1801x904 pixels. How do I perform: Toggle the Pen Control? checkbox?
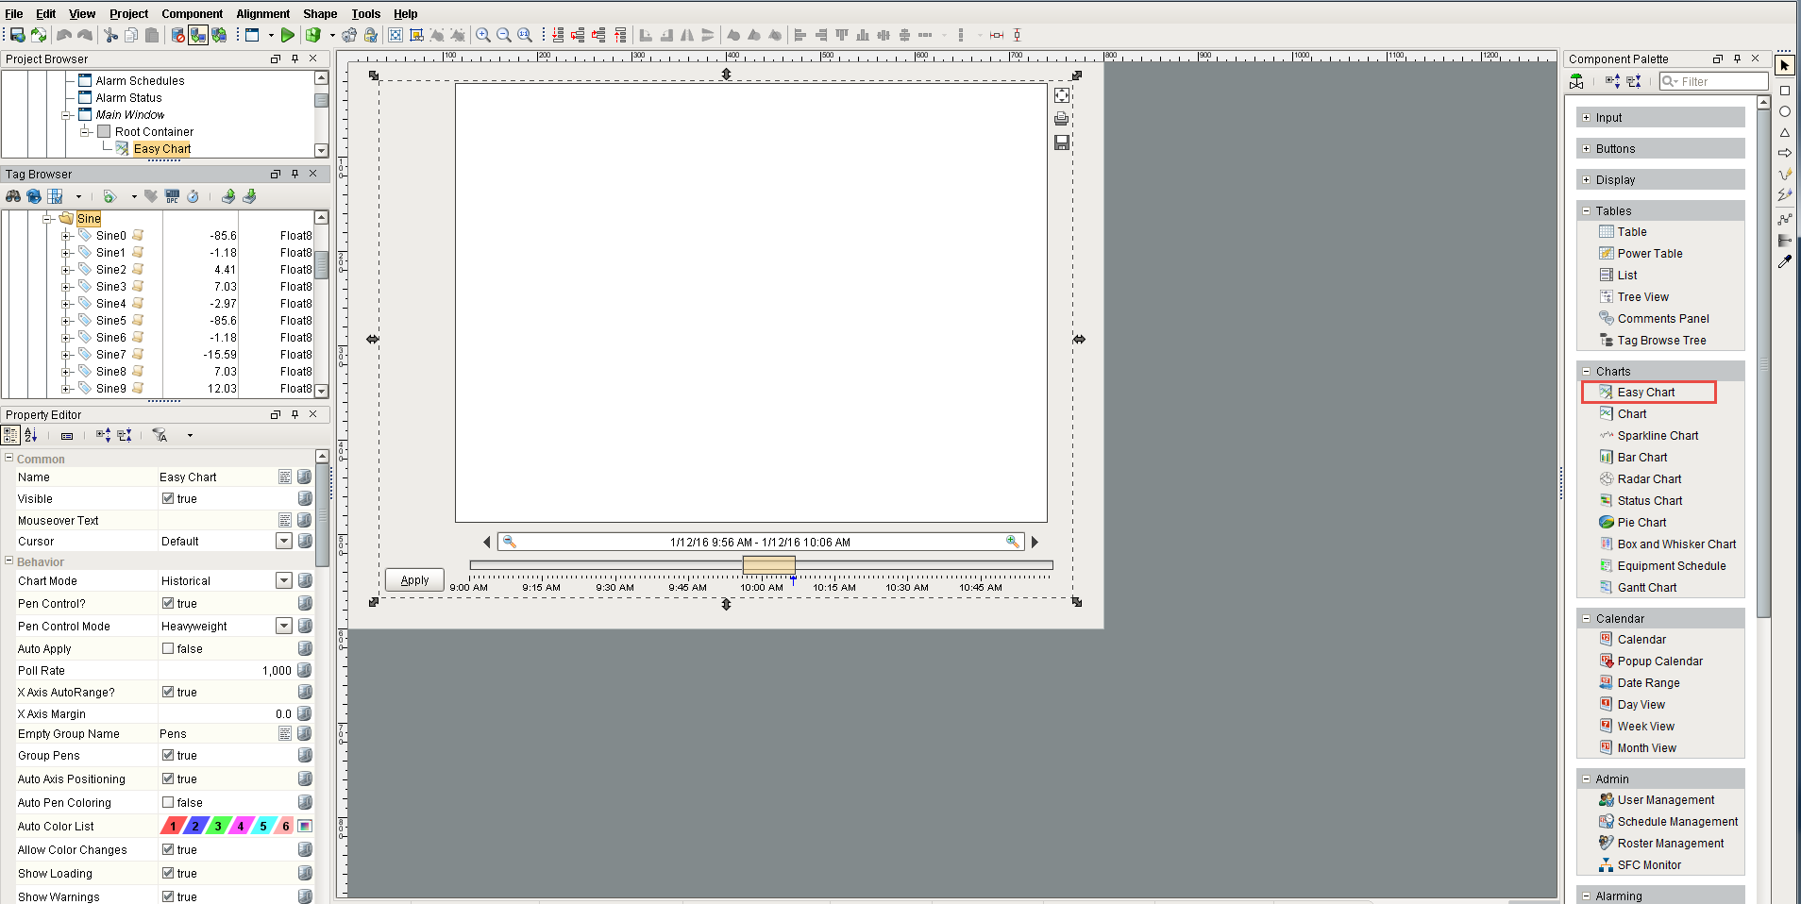(x=168, y=603)
